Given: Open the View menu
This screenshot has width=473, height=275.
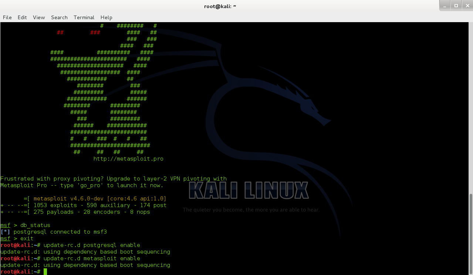Looking at the screenshot, I should 39,17.
